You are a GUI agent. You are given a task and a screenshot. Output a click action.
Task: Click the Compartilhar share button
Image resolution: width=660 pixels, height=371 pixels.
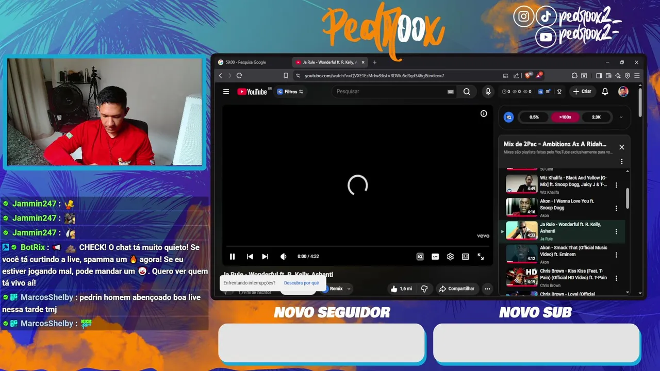click(x=456, y=289)
